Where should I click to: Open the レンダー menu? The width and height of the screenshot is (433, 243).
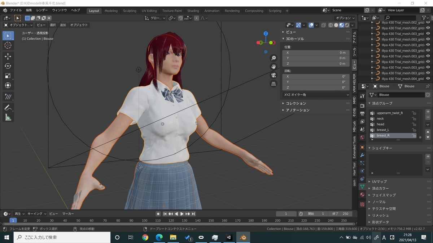pyautogui.click(x=42, y=10)
